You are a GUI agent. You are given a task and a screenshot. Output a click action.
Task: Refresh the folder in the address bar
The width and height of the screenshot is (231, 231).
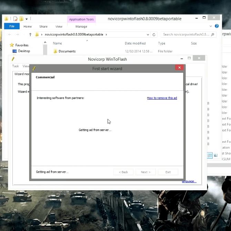[154, 34]
